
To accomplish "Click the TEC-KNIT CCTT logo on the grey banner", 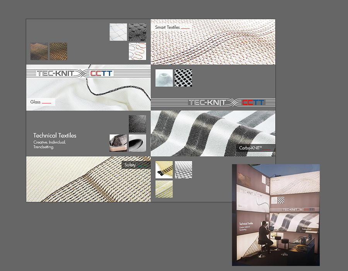I will coord(227,103).
